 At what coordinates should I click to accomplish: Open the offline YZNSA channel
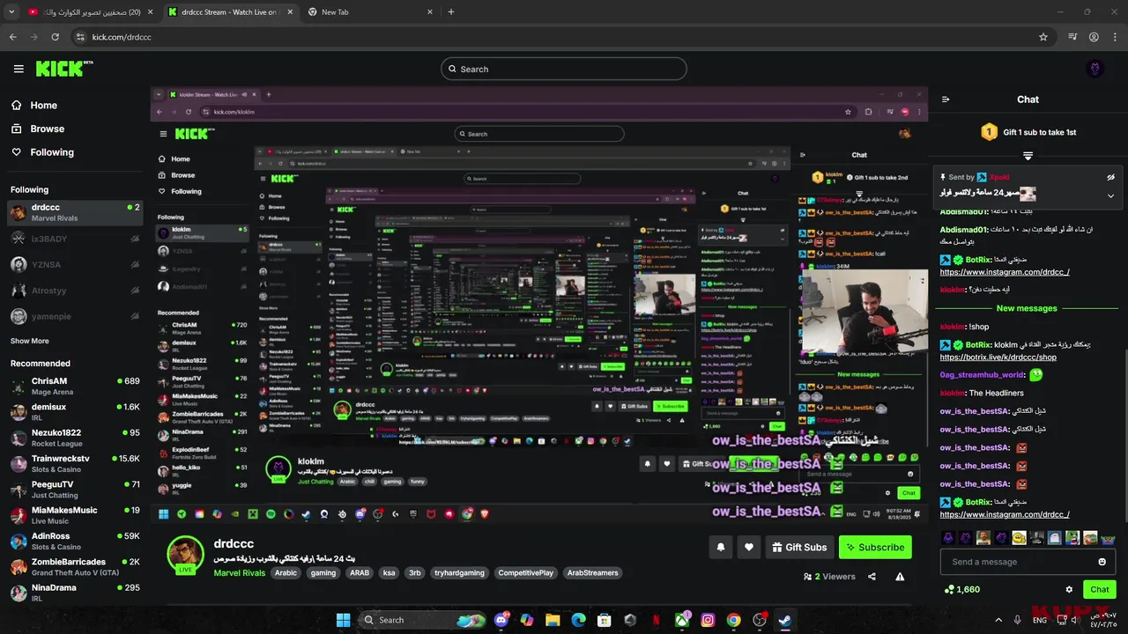(x=75, y=264)
